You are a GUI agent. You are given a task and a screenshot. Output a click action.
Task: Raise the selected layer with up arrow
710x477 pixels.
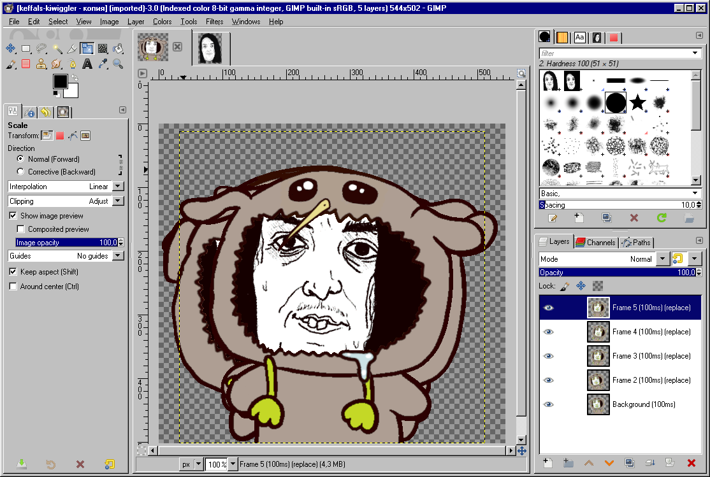(x=589, y=462)
